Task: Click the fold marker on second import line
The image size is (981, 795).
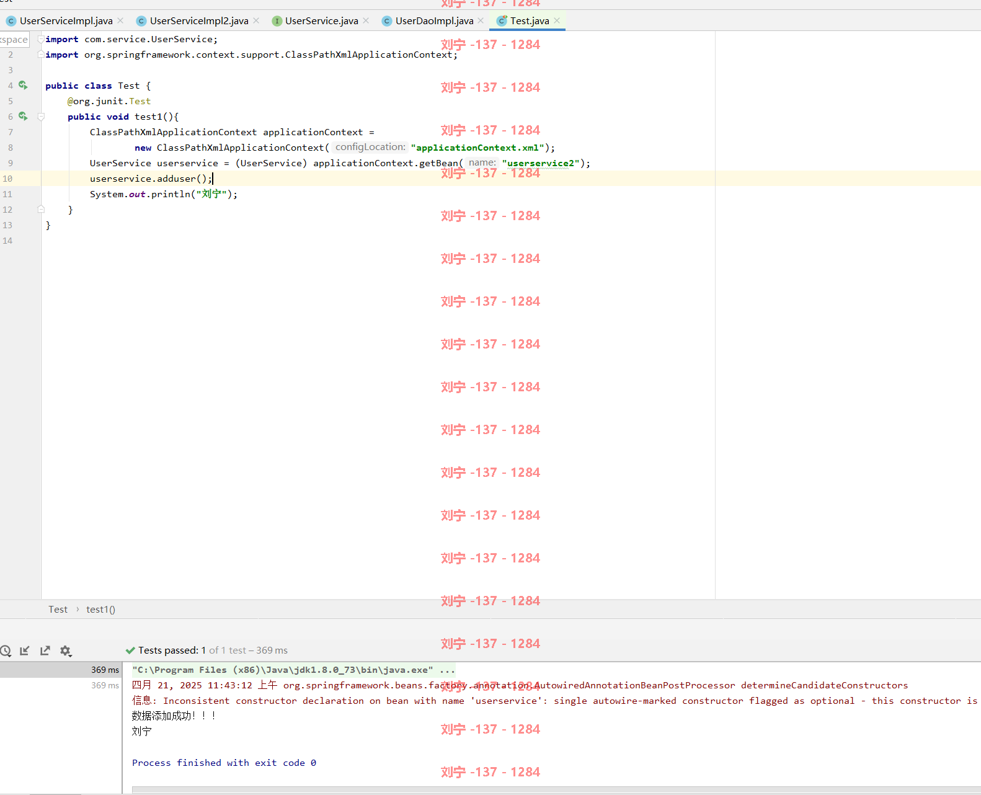Action: tap(41, 55)
